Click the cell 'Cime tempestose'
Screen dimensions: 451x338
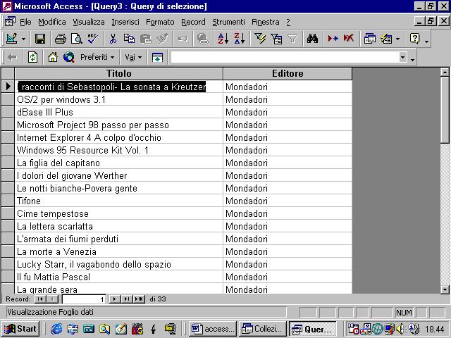click(x=119, y=213)
